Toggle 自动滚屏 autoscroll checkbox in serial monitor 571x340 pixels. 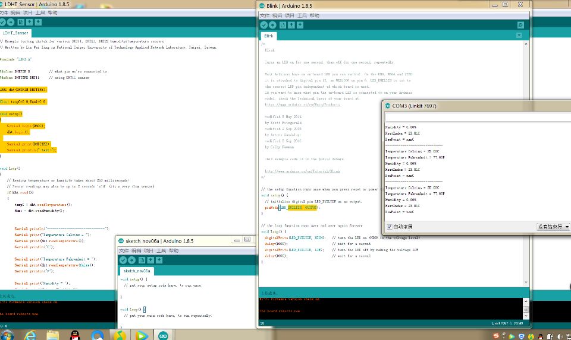click(389, 227)
